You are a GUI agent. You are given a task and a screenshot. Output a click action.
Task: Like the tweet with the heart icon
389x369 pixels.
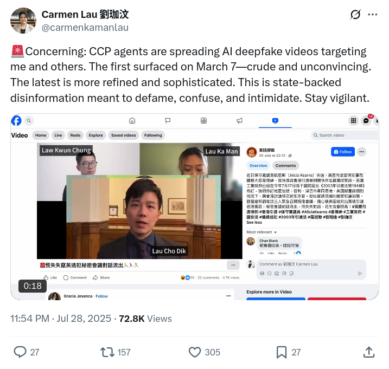pyautogui.click(x=195, y=352)
